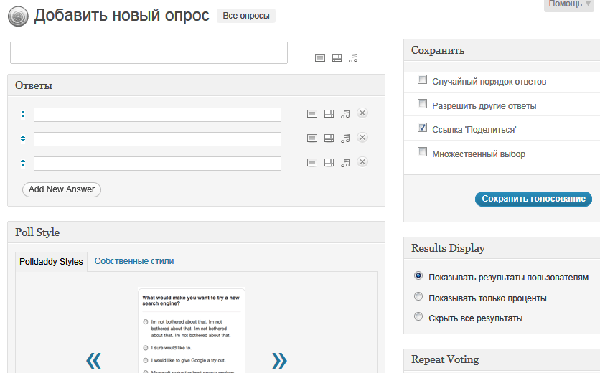The image size is (600, 373).
Task: Click reorder handle of second answer
Action: [23, 138]
